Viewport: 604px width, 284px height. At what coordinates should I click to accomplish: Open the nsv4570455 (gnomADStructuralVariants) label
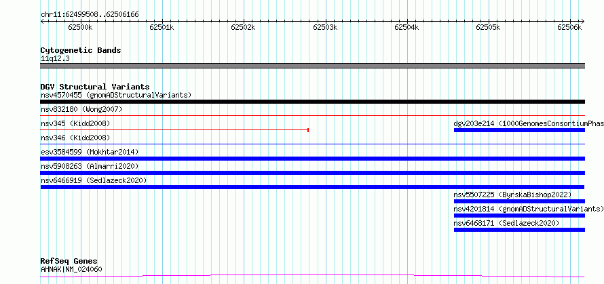tap(116, 95)
